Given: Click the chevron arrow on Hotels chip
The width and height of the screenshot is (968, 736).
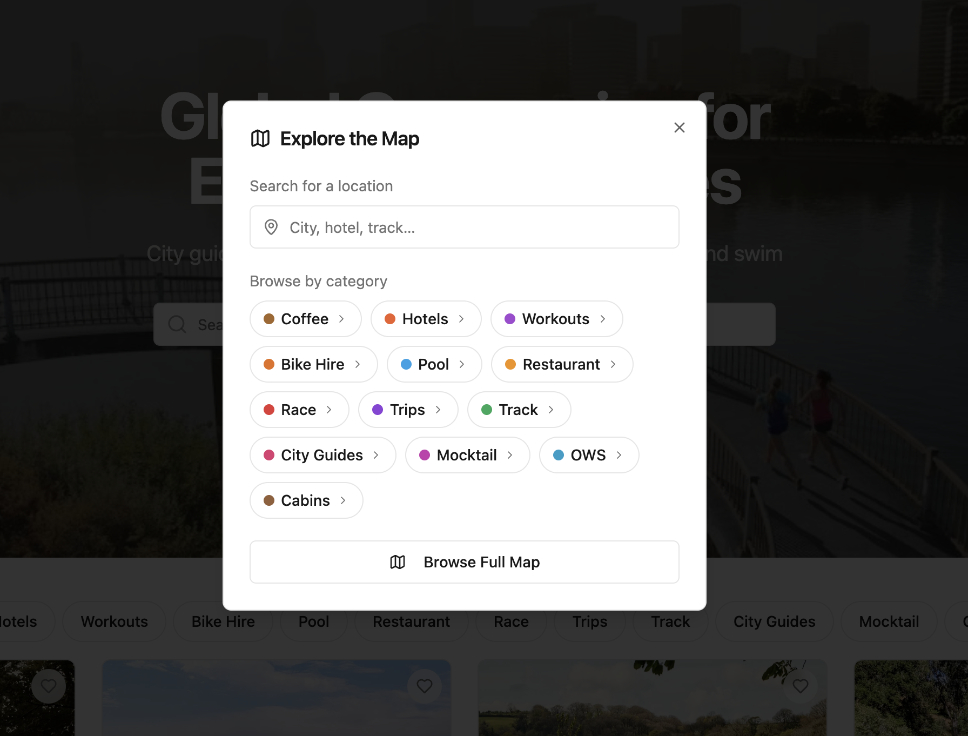Looking at the screenshot, I should point(461,319).
